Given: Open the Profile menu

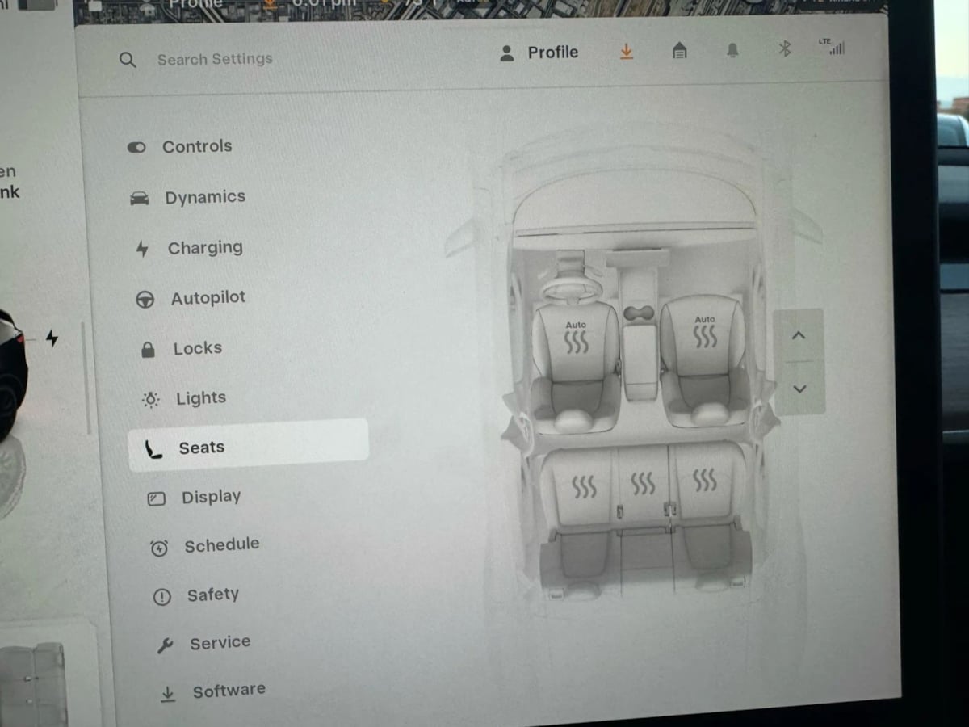Looking at the screenshot, I should click(539, 53).
